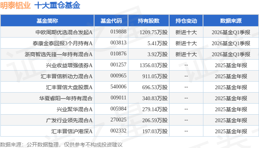Viewport: 259px width, 148px height.
Task: Click fund name 汇丰晋信大盘股票A
Action: [x=69, y=87]
